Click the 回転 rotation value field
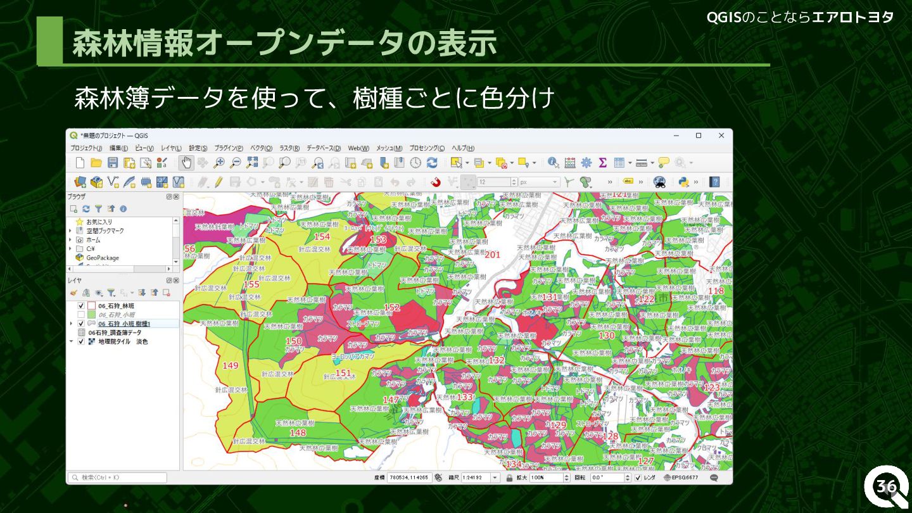The height and width of the screenshot is (513, 912). tap(611, 478)
